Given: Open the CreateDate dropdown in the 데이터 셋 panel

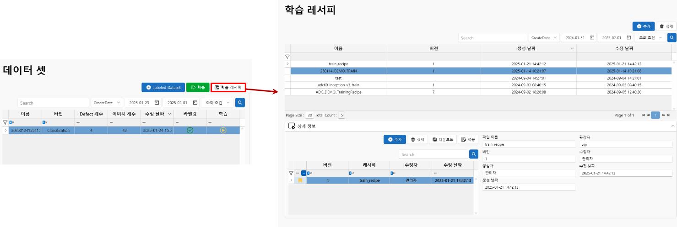Looking at the screenshot, I should click(107, 103).
